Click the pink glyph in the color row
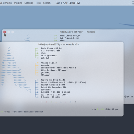 [66, 102]
